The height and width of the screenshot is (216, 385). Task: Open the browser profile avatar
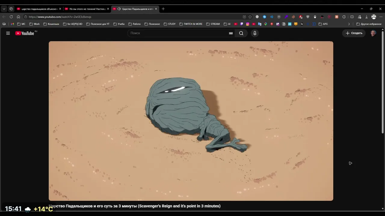pyautogui.click(x=374, y=17)
